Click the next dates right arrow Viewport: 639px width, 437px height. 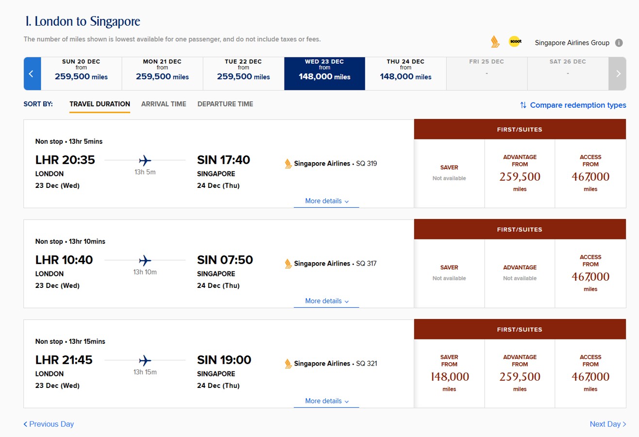pos(618,74)
